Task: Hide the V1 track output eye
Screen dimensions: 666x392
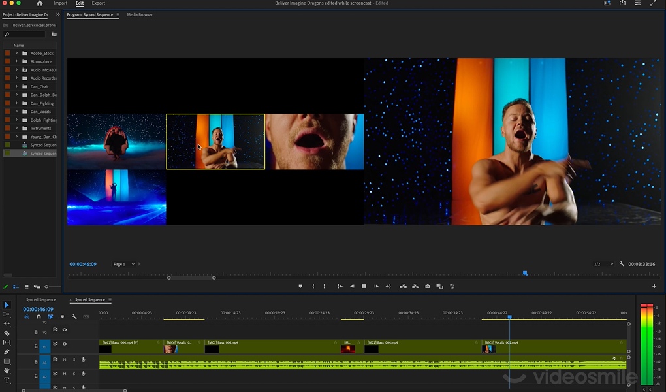Action: click(65, 344)
